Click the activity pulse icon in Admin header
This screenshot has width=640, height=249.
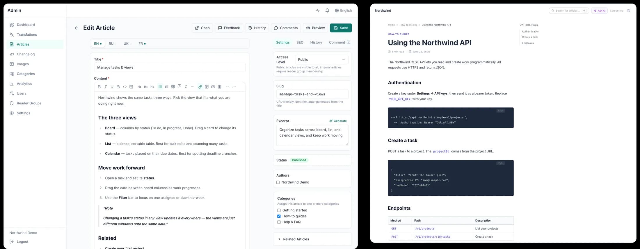pos(318,10)
